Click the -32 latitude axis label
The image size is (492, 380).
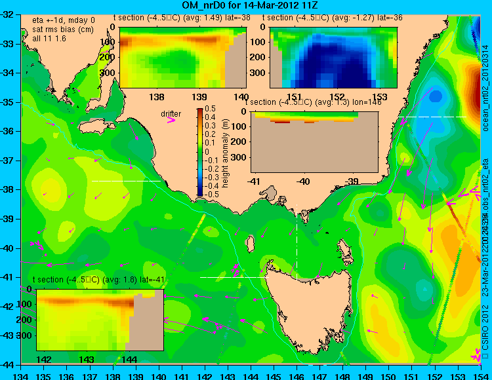click(x=8, y=14)
